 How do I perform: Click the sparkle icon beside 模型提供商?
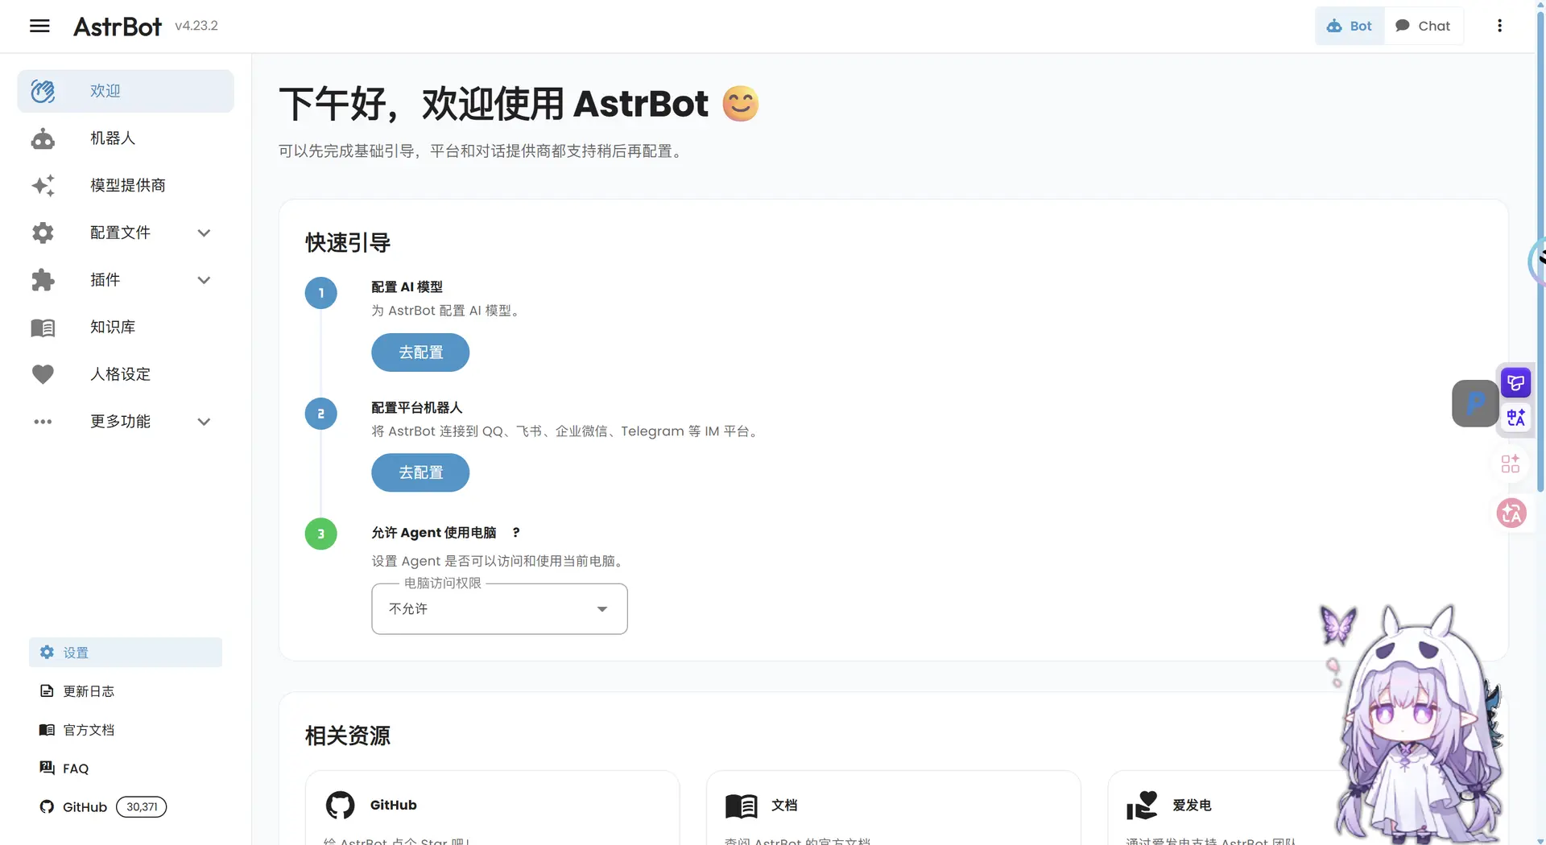tap(43, 185)
